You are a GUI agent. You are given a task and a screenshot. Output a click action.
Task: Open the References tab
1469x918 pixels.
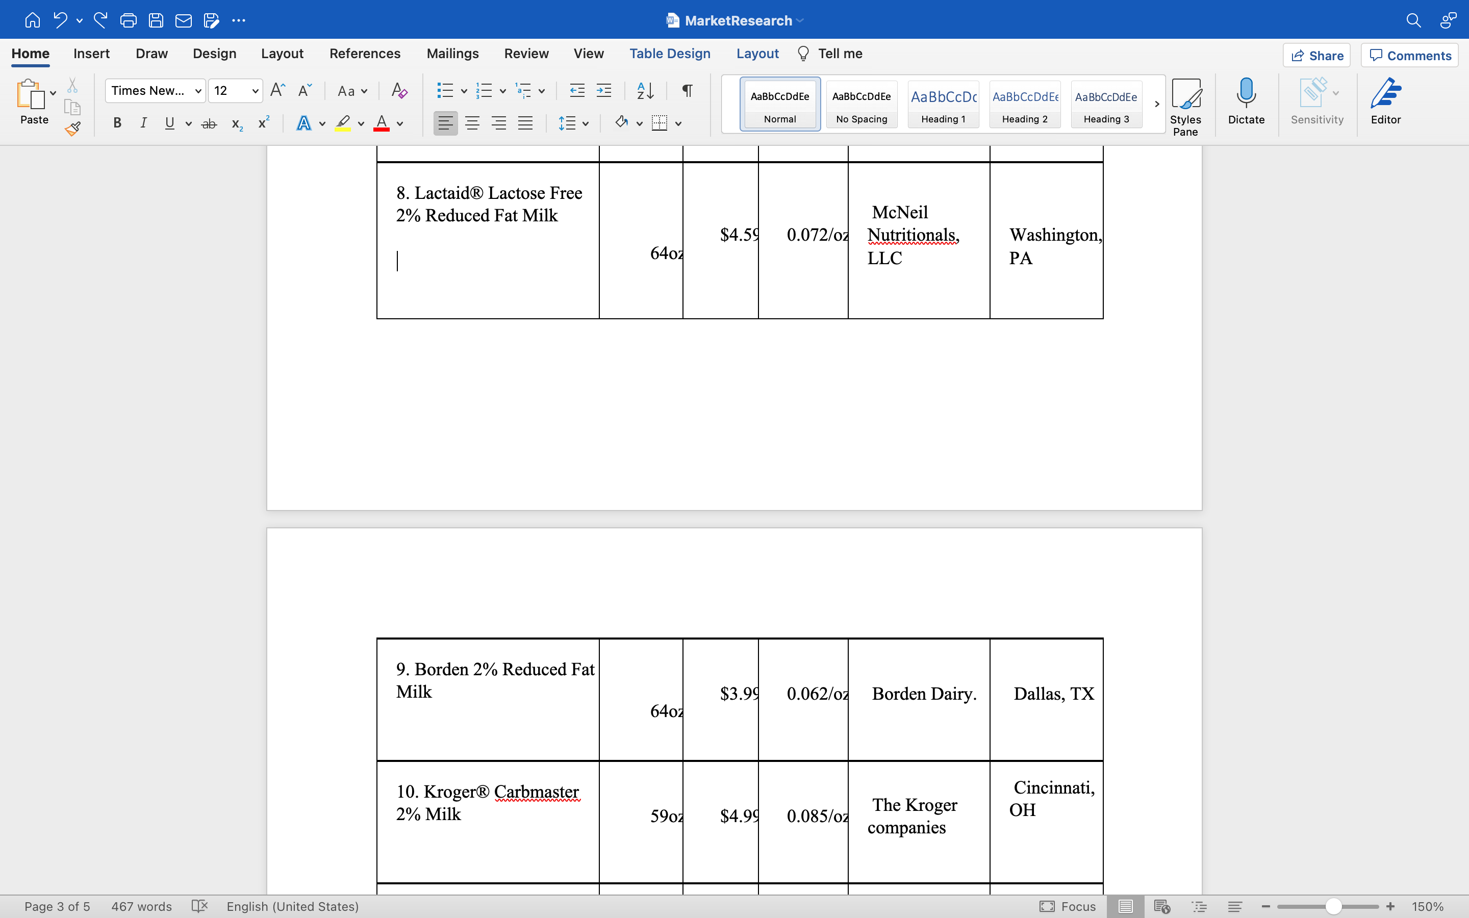pyautogui.click(x=364, y=54)
